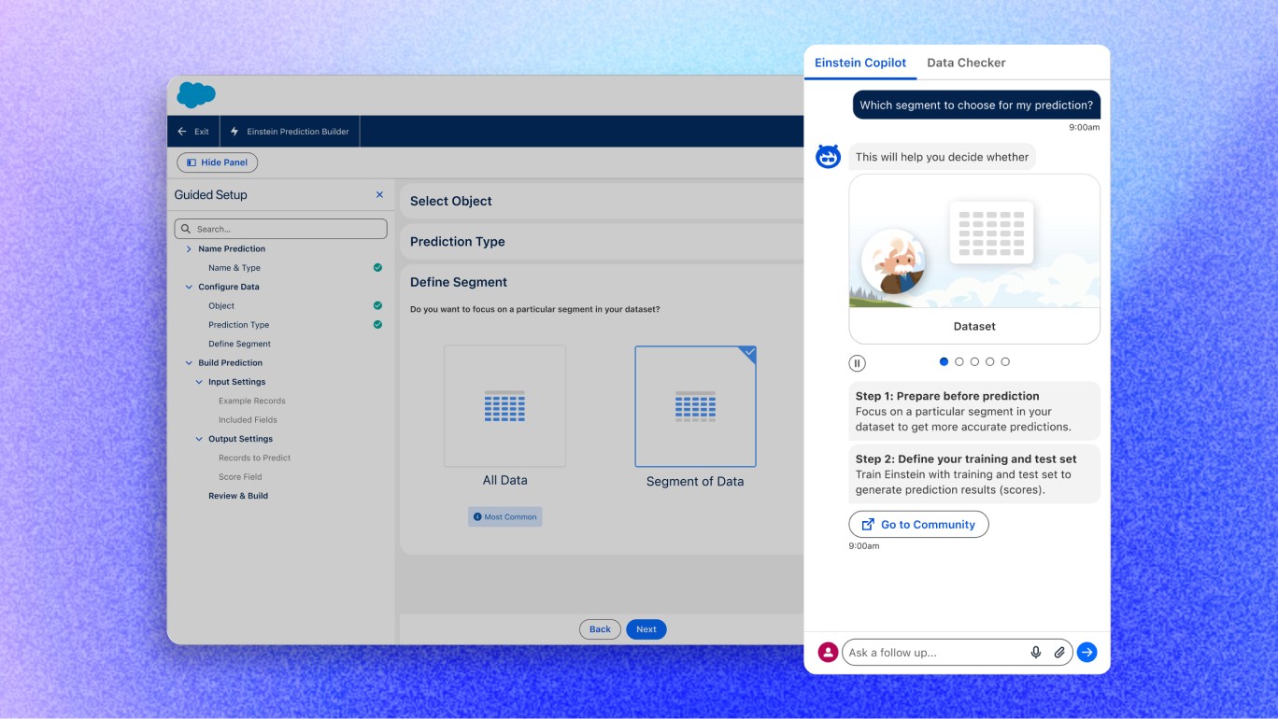This screenshot has height=719, width=1278.
Task: Click the Exit back arrow button
Action: click(193, 132)
